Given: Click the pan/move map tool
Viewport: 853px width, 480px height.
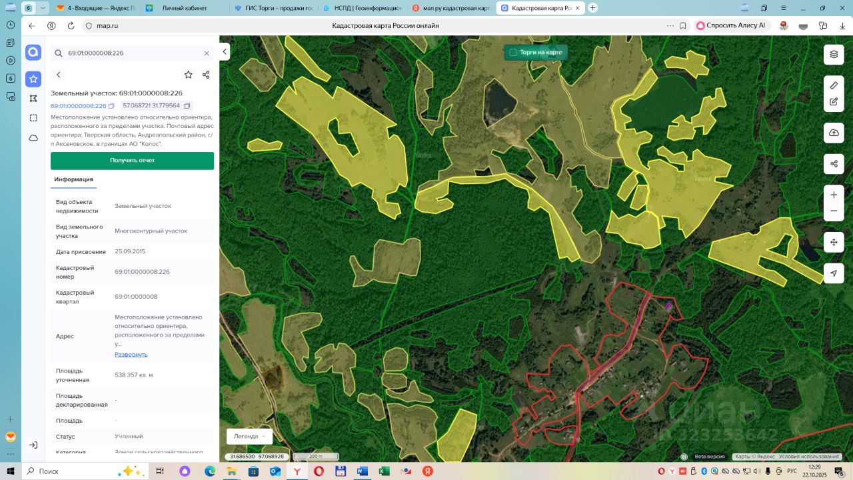Looking at the screenshot, I should (x=834, y=242).
